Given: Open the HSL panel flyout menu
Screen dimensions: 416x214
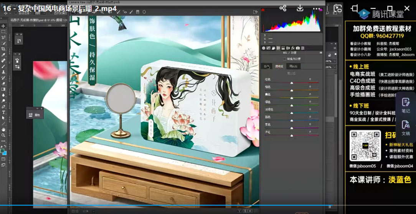Looking at the screenshot, I should [321, 53].
